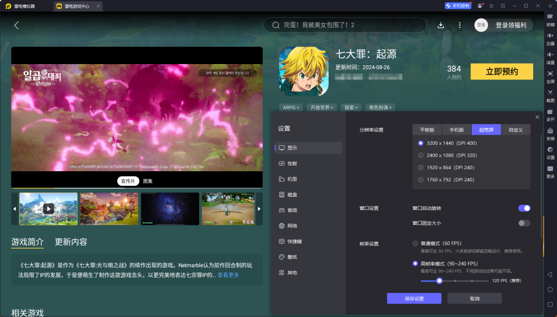
Task: Click the 七大罪：起源 game icon
Action: click(304, 72)
